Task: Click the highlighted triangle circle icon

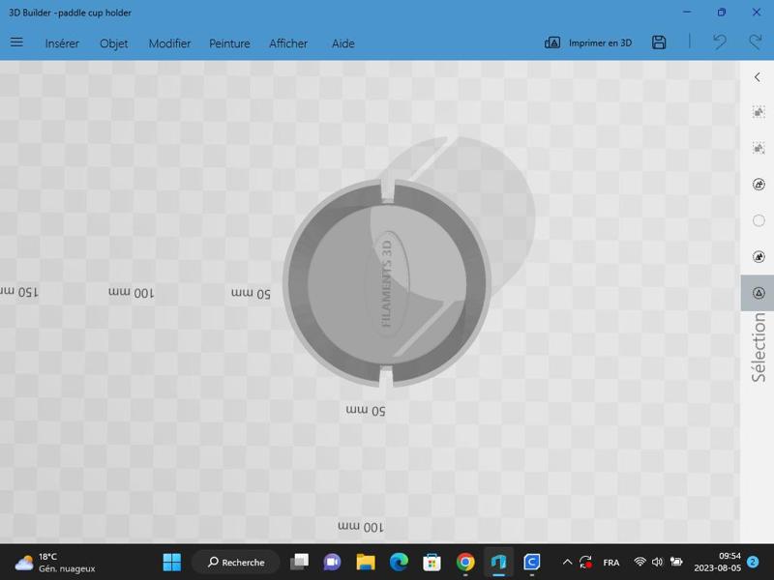Action: pos(759,293)
